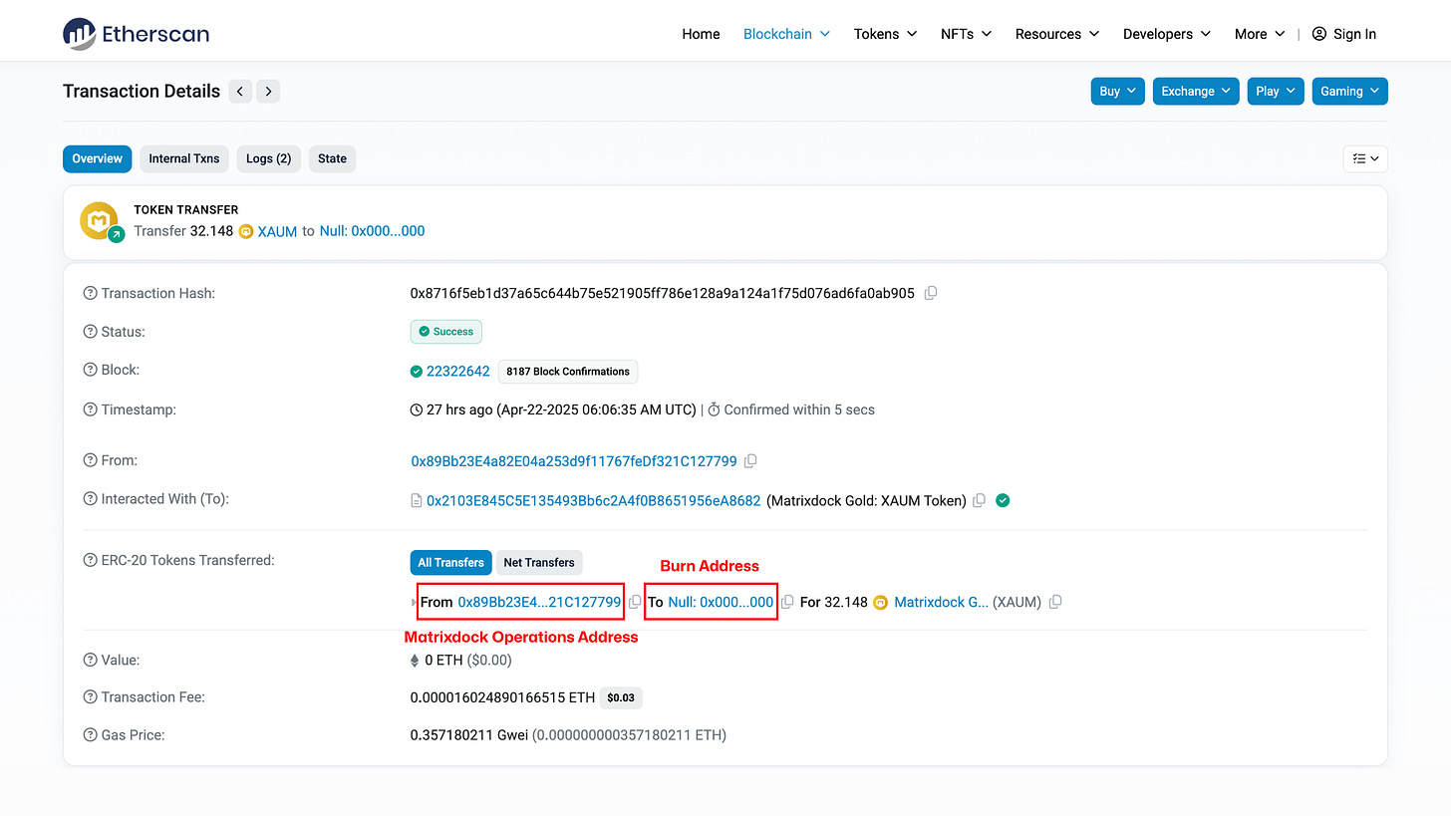The image size is (1451, 816).
Task: Click the Success status badge
Action: pos(446,332)
